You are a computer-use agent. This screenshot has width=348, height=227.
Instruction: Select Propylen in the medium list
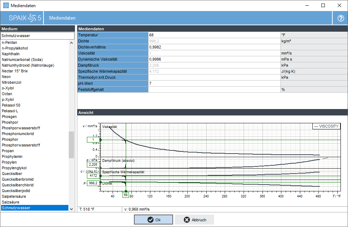click(9, 162)
